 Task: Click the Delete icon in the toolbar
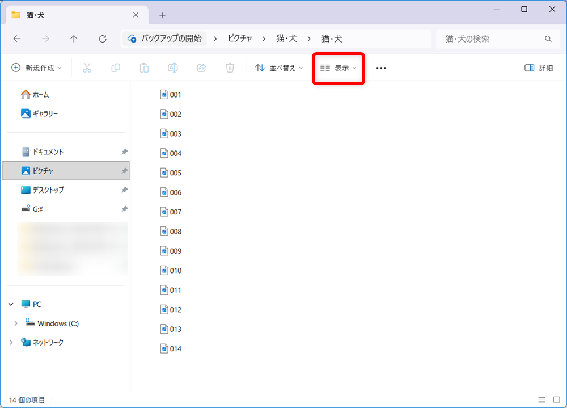coord(229,68)
